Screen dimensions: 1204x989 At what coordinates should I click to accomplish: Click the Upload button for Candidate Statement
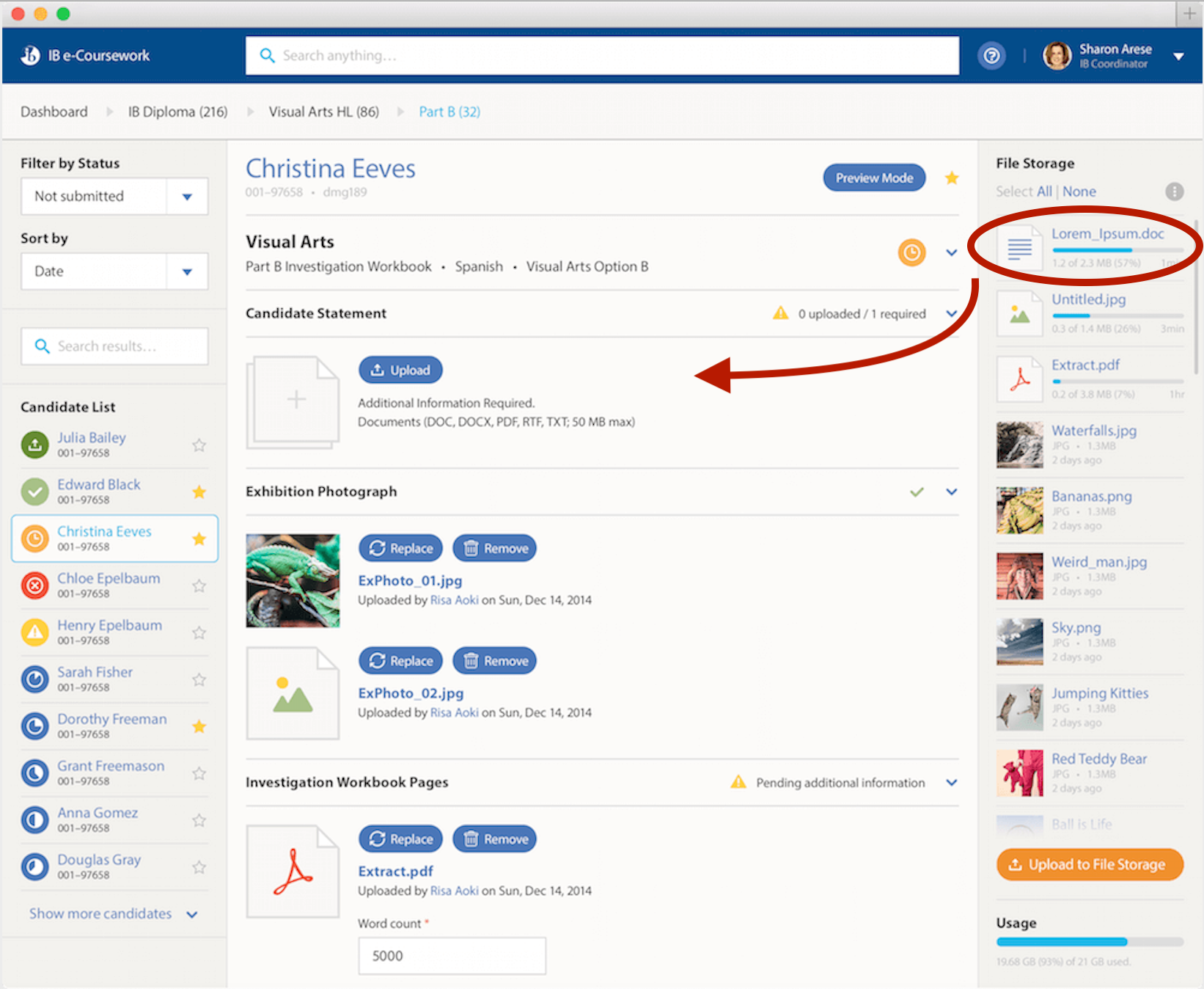[x=400, y=370]
